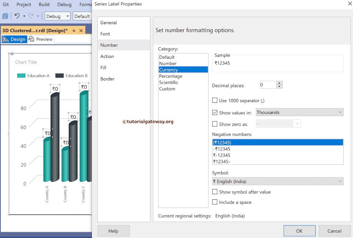
Task: Click the Save icon in the toolbar
Action: pyautogui.click(x=5, y=16)
